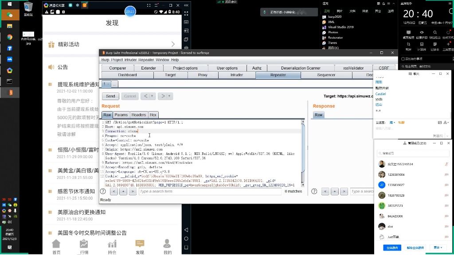Screen dimensions: 454x255
Task: Click response search help question-mark icon
Action: pyautogui.click(x=314, y=191)
